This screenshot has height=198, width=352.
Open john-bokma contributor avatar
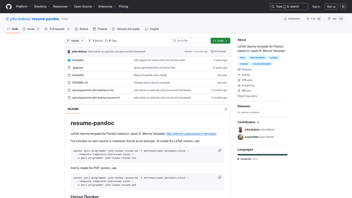240,129
